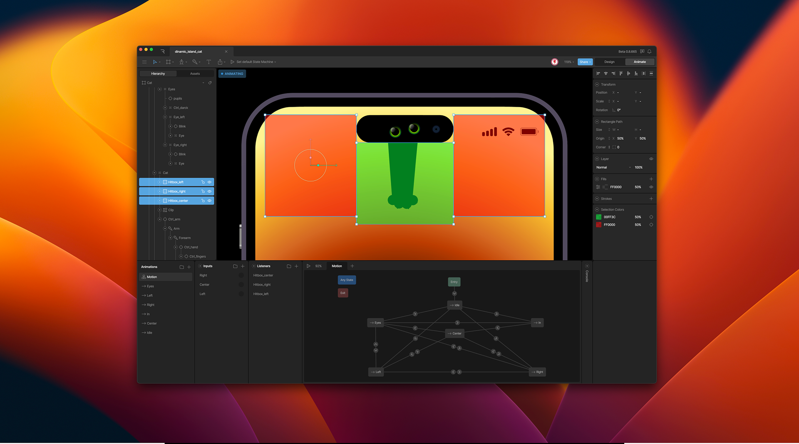Open the hamburger main menu
This screenshot has width=799, height=444.
click(144, 62)
